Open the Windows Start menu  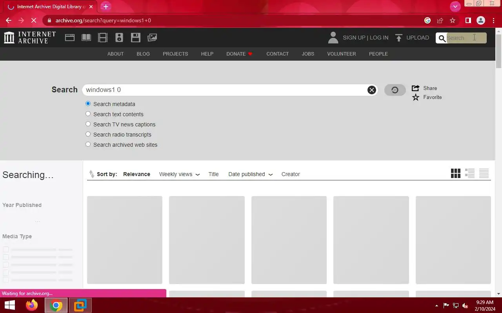tap(9, 305)
